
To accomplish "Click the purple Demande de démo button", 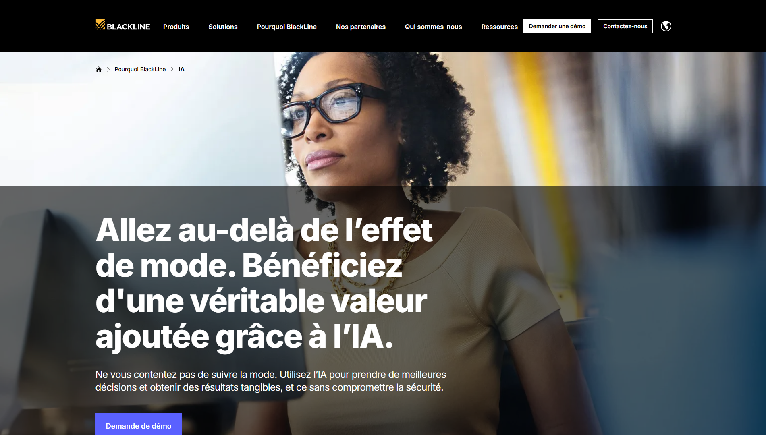I will tap(139, 424).
